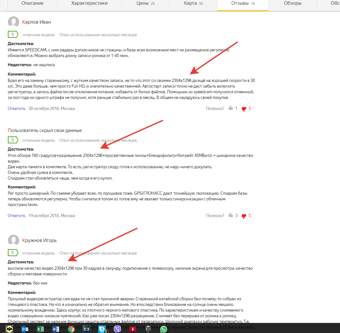The width and height of the screenshot is (340, 333).
Task: Switch to the Описание tab
Action: click(32, 3)
